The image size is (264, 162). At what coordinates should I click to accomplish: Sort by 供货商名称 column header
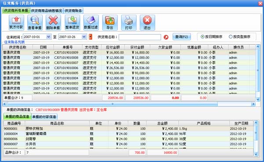(x=18, y=47)
